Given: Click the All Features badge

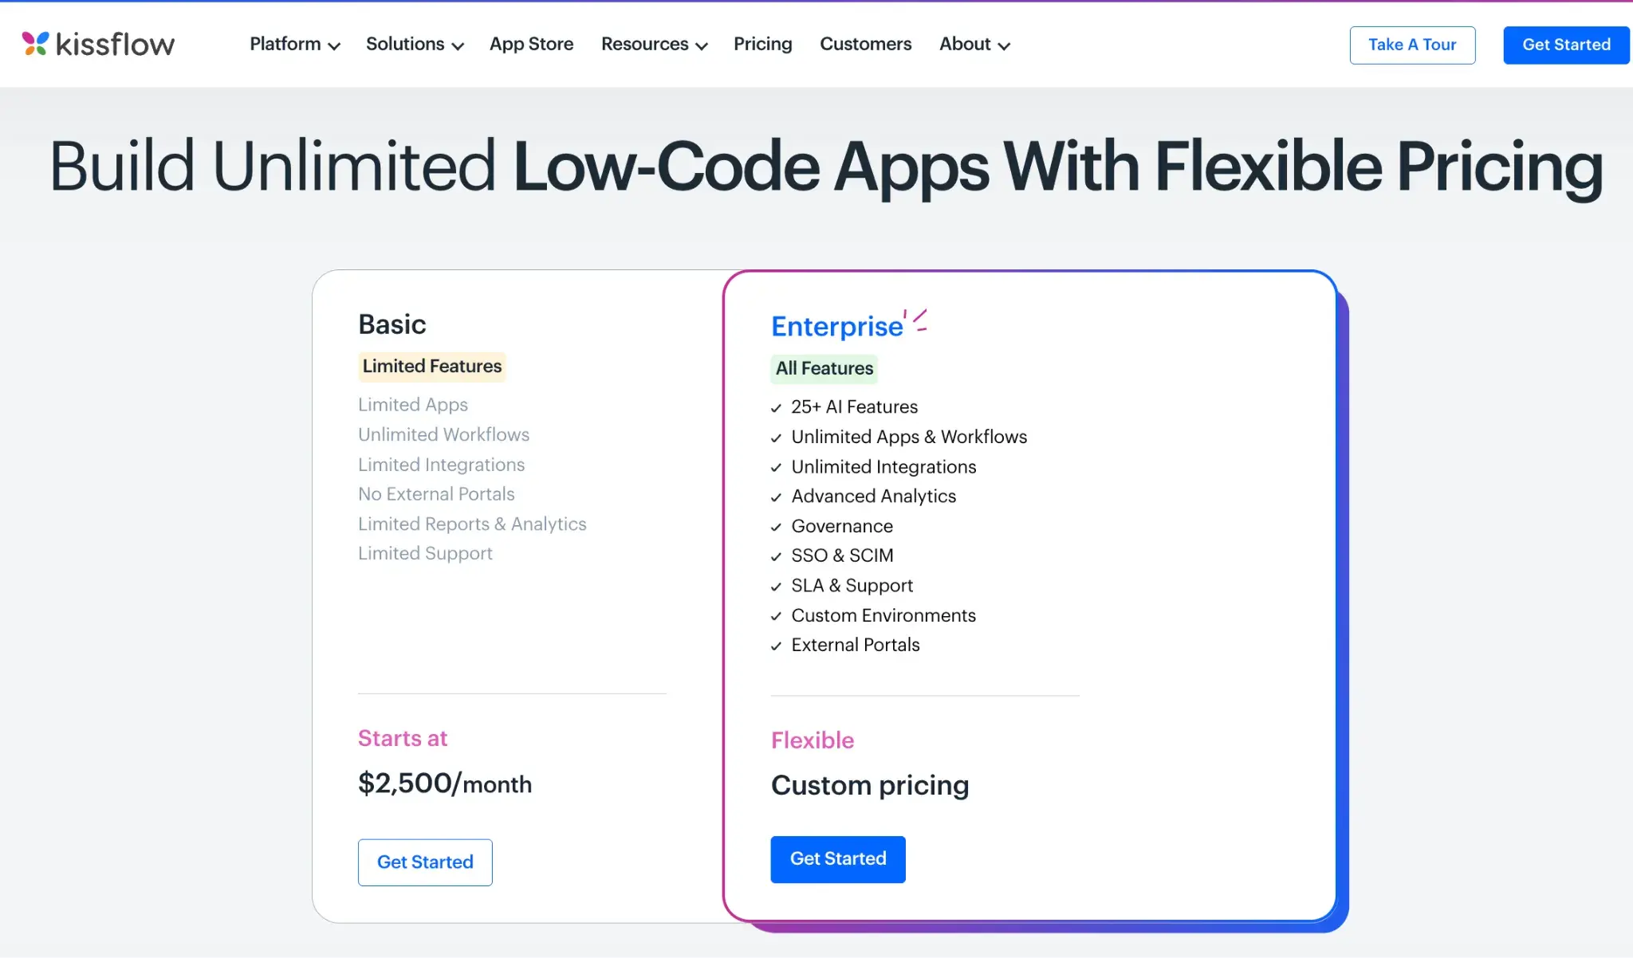Looking at the screenshot, I should pyautogui.click(x=823, y=368).
